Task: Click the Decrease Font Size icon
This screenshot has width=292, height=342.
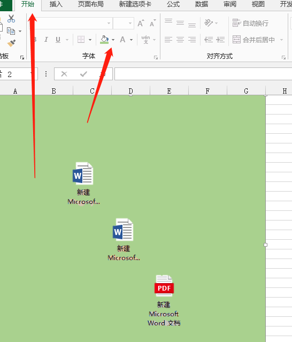Action: pos(153,23)
